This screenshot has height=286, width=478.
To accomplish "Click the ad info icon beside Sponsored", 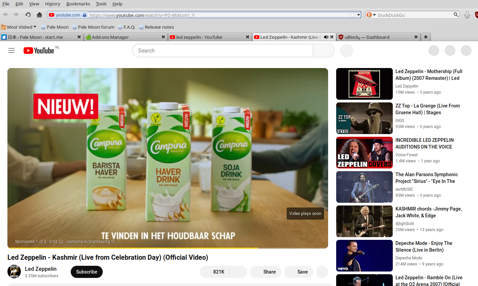I will [61, 242].
